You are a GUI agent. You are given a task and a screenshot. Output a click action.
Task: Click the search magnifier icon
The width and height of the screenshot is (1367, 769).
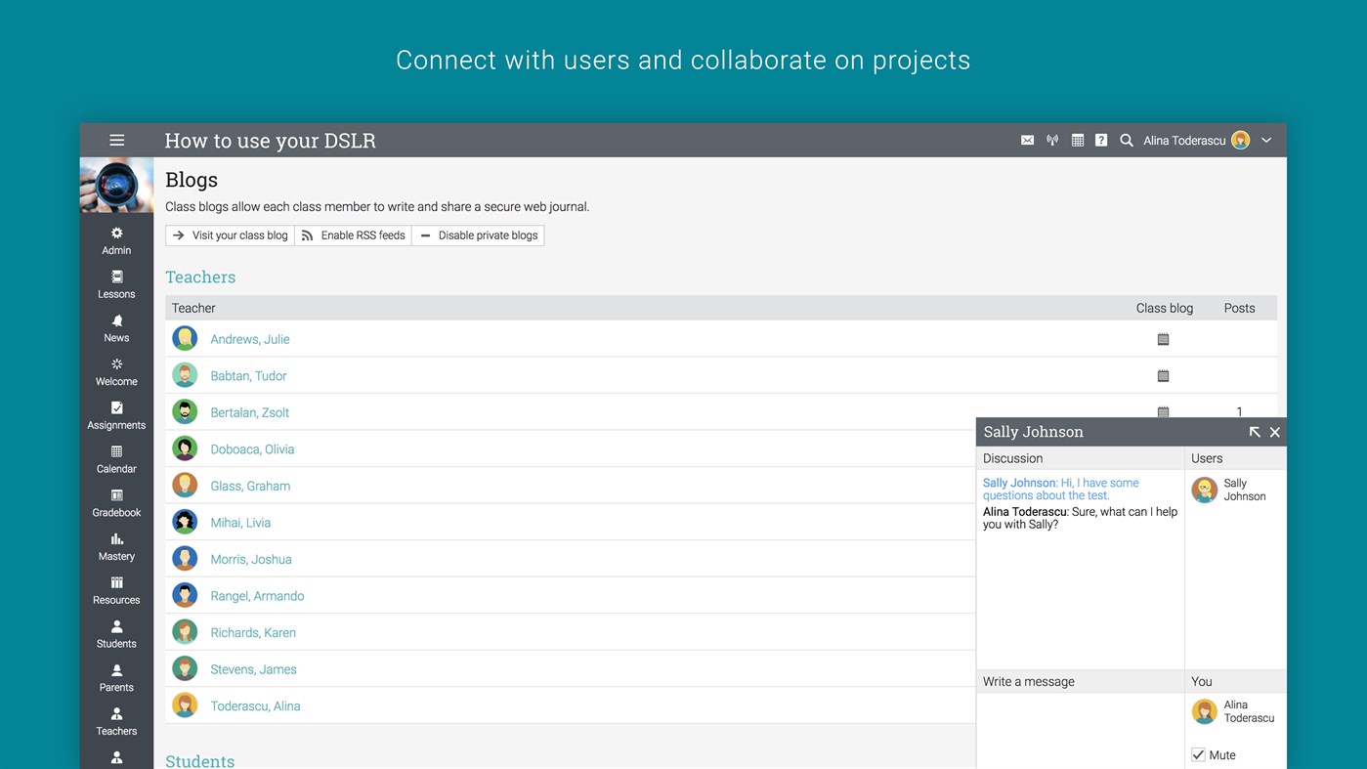click(x=1127, y=141)
